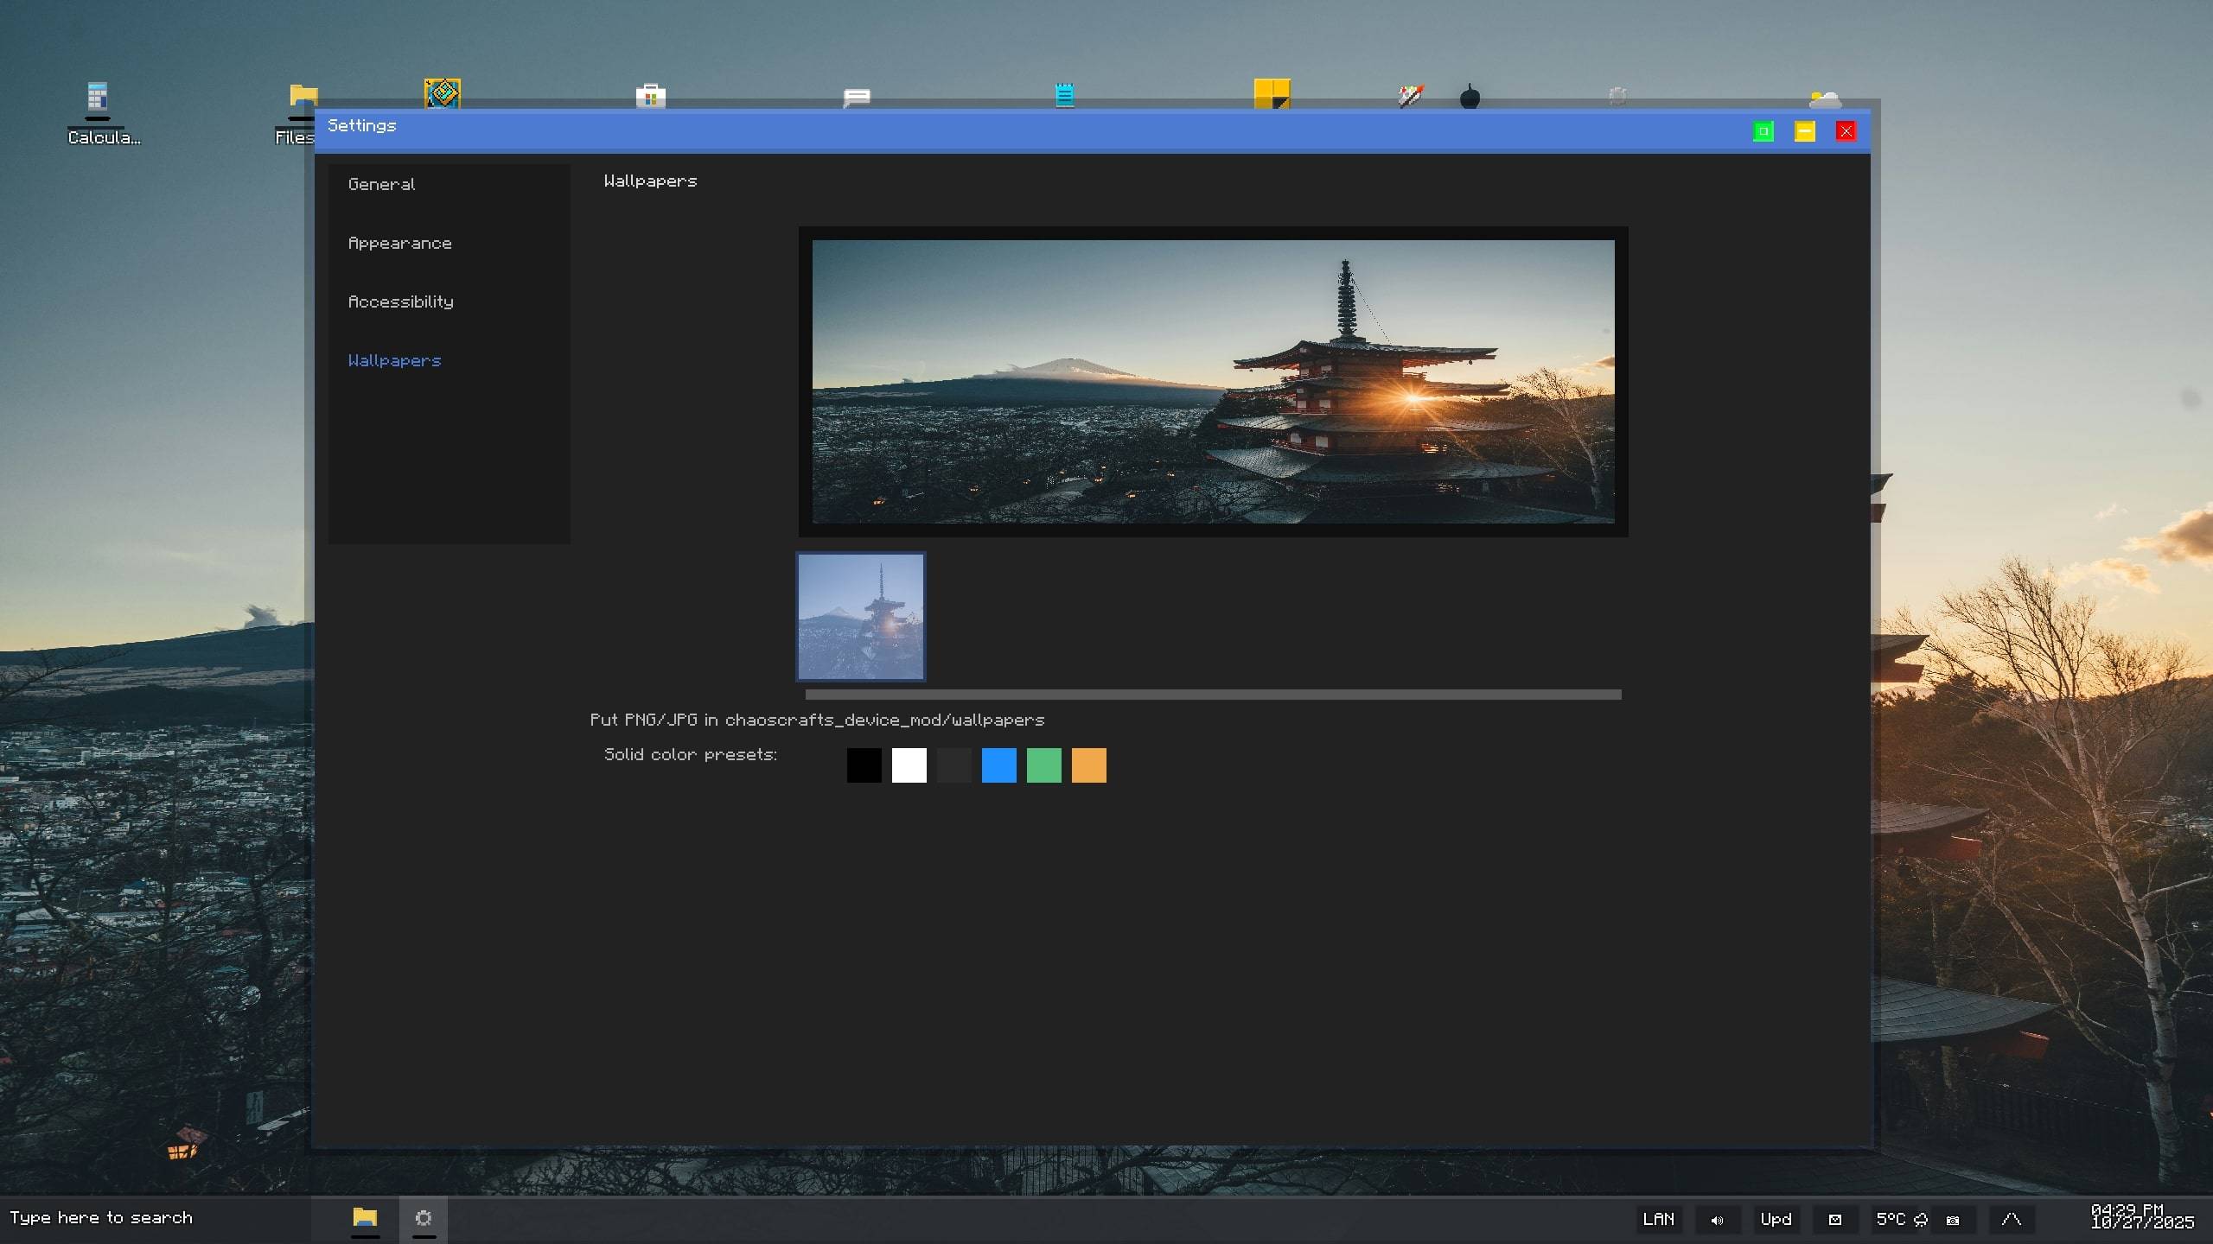Pick the blue solid color preset
Viewport: 2213px width, 1244px height.
point(998,765)
